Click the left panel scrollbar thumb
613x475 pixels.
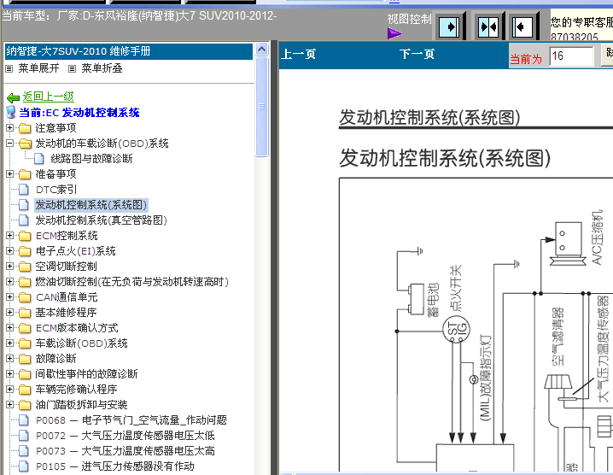(261, 107)
